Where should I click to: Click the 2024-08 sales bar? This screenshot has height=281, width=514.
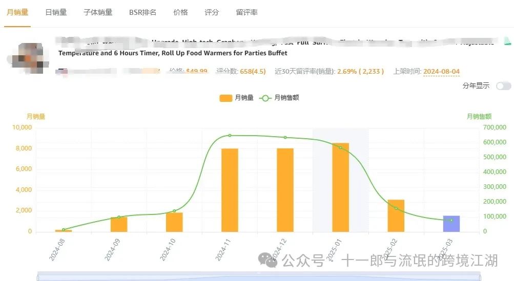point(64,231)
